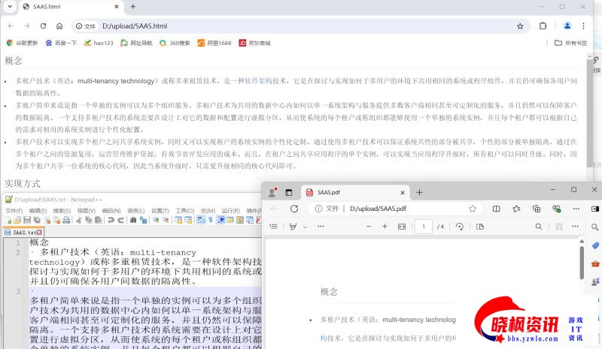Toggle show all characters pilcrow icon
The image size is (602, 349).
tap(211, 220)
